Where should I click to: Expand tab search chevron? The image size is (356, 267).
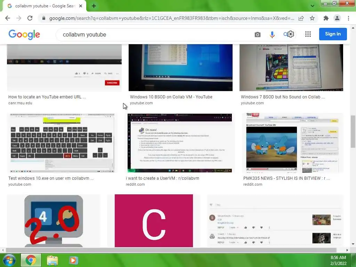(313, 6)
